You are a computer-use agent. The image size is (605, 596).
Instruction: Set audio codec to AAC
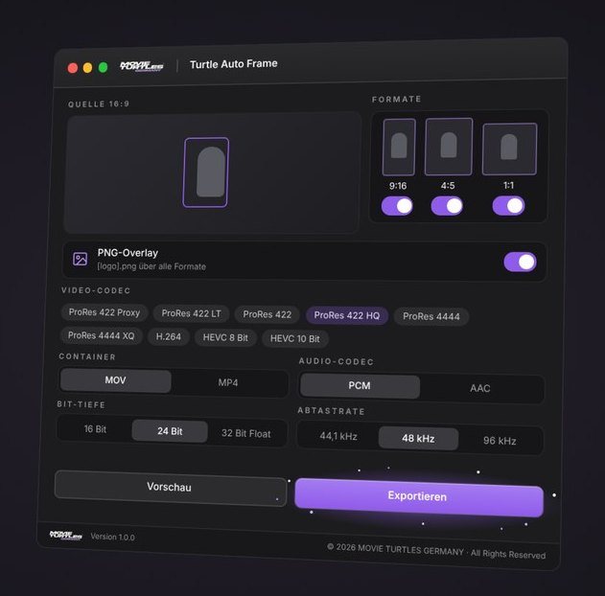coord(480,389)
